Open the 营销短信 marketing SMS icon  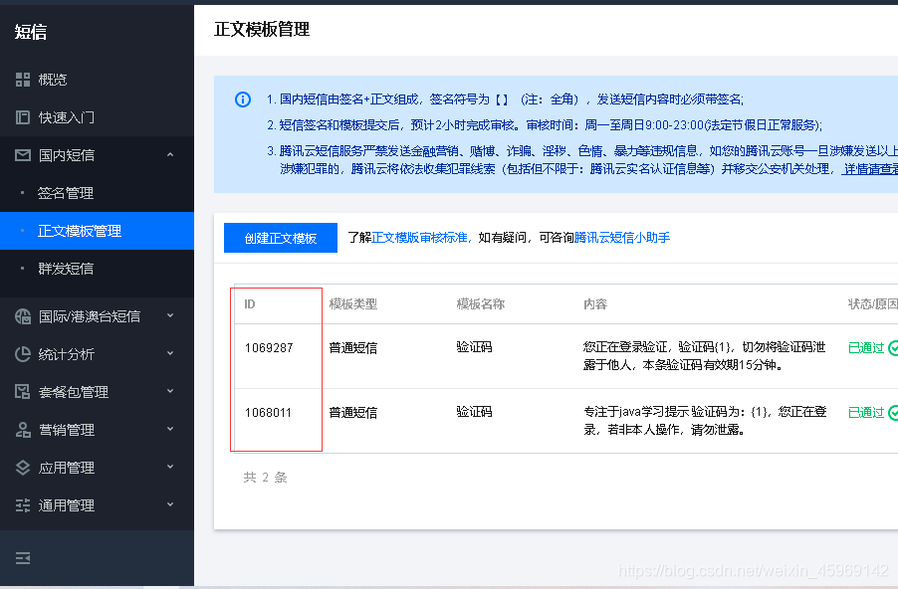(x=22, y=429)
